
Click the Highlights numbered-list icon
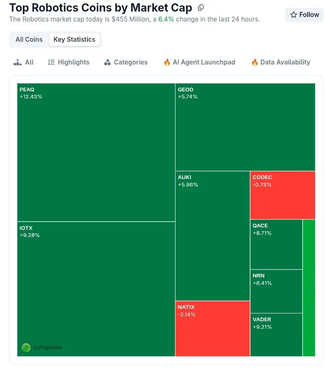point(51,62)
